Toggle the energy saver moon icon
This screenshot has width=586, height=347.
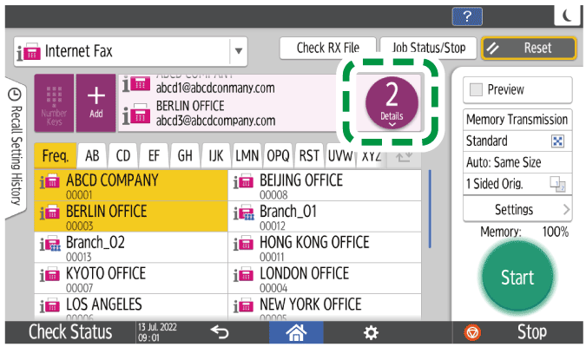coord(565,15)
